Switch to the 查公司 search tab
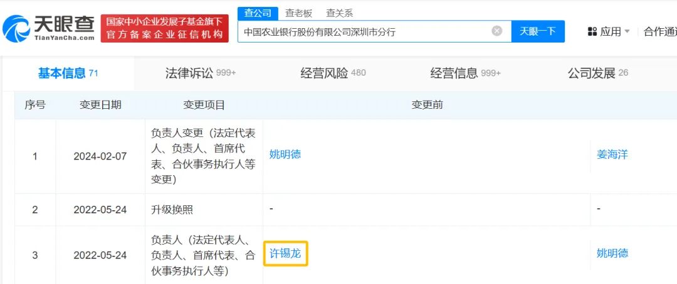The width and height of the screenshot is (677, 284). coord(258,13)
